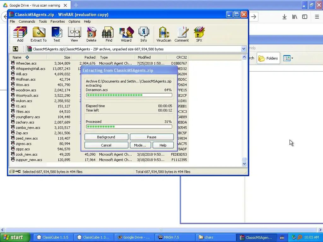Switch to the chars folder taskbar item
The width and height of the screenshot is (323, 242).
click(215, 238)
